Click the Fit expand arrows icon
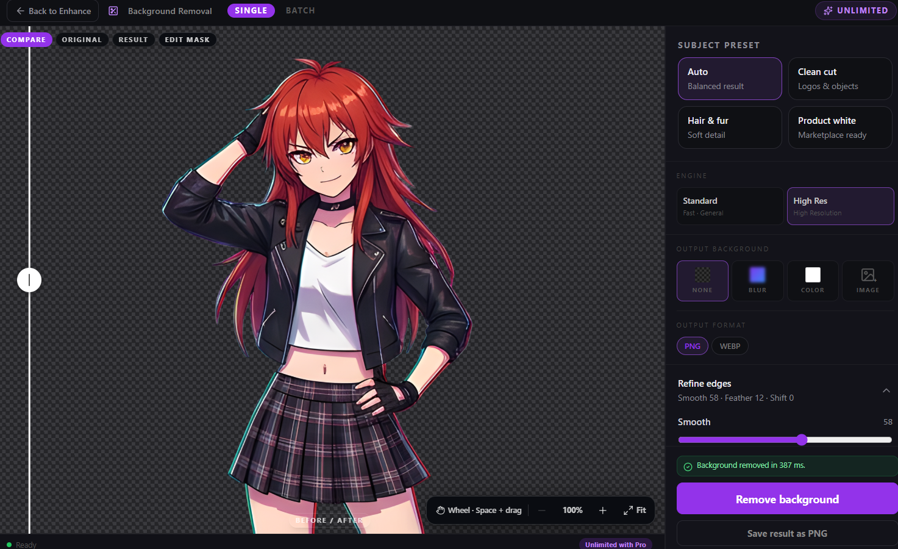898x549 pixels. [628, 511]
